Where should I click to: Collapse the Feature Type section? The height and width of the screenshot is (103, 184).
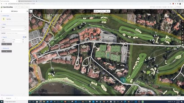point(5,16)
